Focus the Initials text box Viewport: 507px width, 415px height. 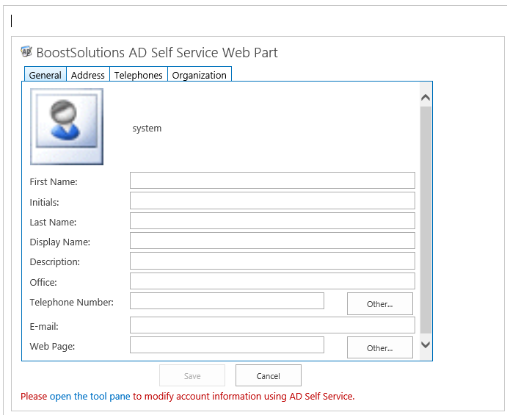click(x=272, y=201)
